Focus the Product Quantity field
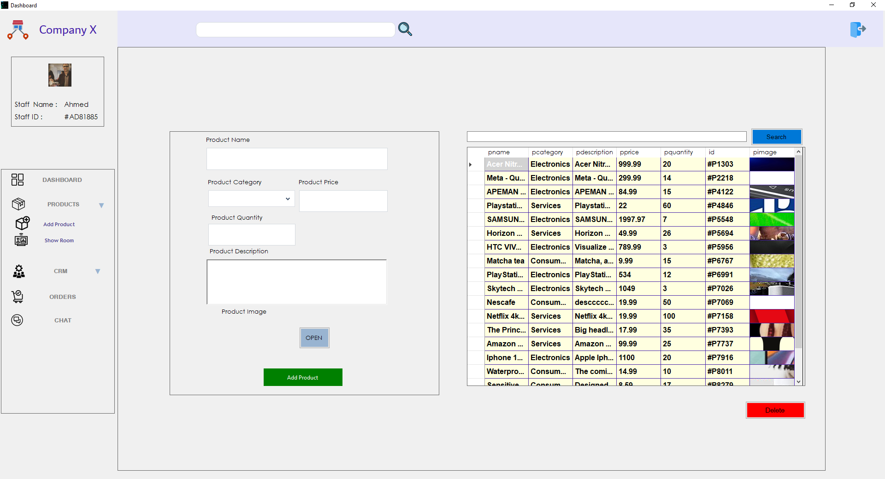The height and width of the screenshot is (479, 885). pos(252,235)
